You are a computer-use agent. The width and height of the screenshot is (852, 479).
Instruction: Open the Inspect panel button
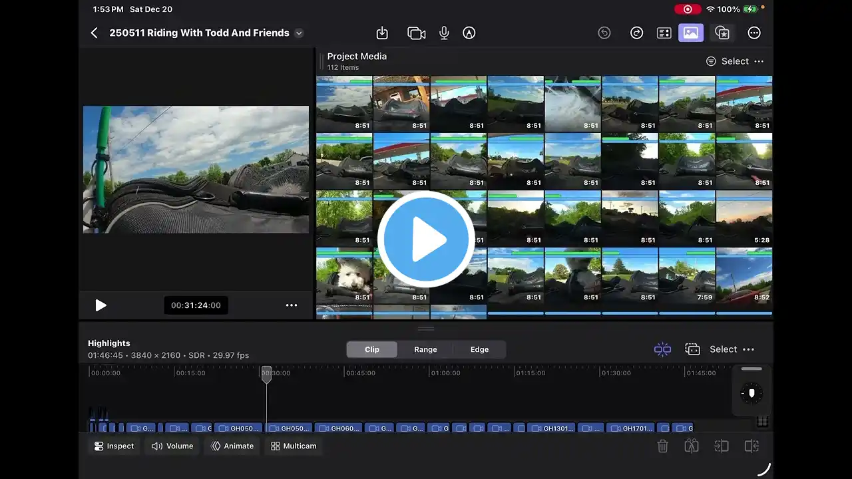(x=114, y=446)
